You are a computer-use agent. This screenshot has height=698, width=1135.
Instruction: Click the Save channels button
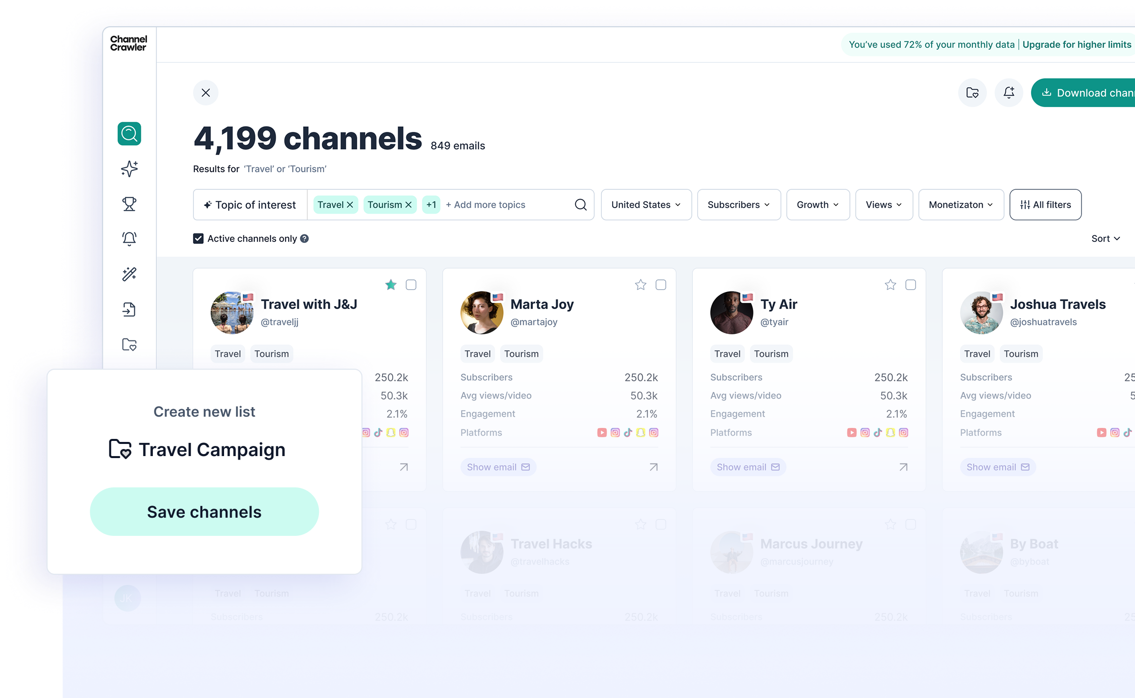pos(204,512)
